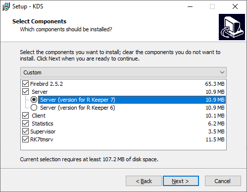Image resolution: width=247 pixels, height=192 pixels.
Task: Toggle the Supervisor checkbox
Action: (25, 131)
